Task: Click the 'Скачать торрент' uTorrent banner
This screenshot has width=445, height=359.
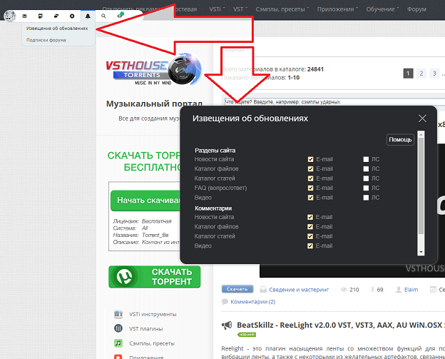Action: [155, 277]
